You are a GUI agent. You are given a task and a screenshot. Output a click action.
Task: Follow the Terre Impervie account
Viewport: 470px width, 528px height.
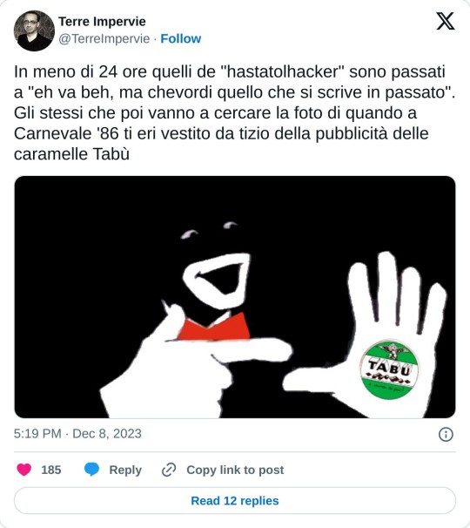coord(181,38)
